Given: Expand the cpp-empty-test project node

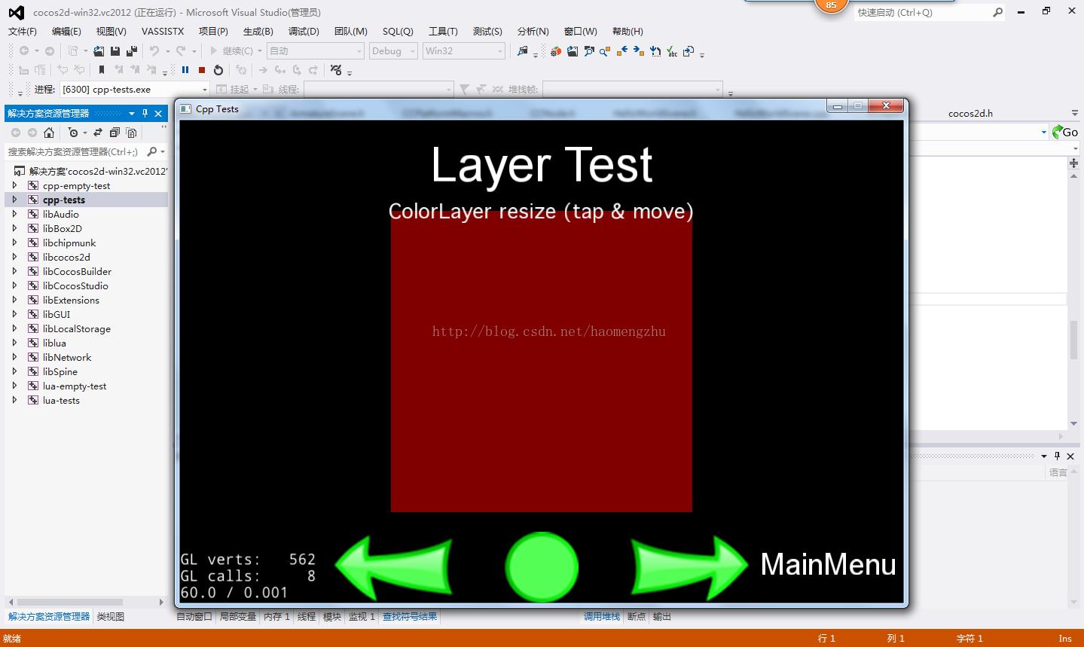Looking at the screenshot, I should click(14, 185).
